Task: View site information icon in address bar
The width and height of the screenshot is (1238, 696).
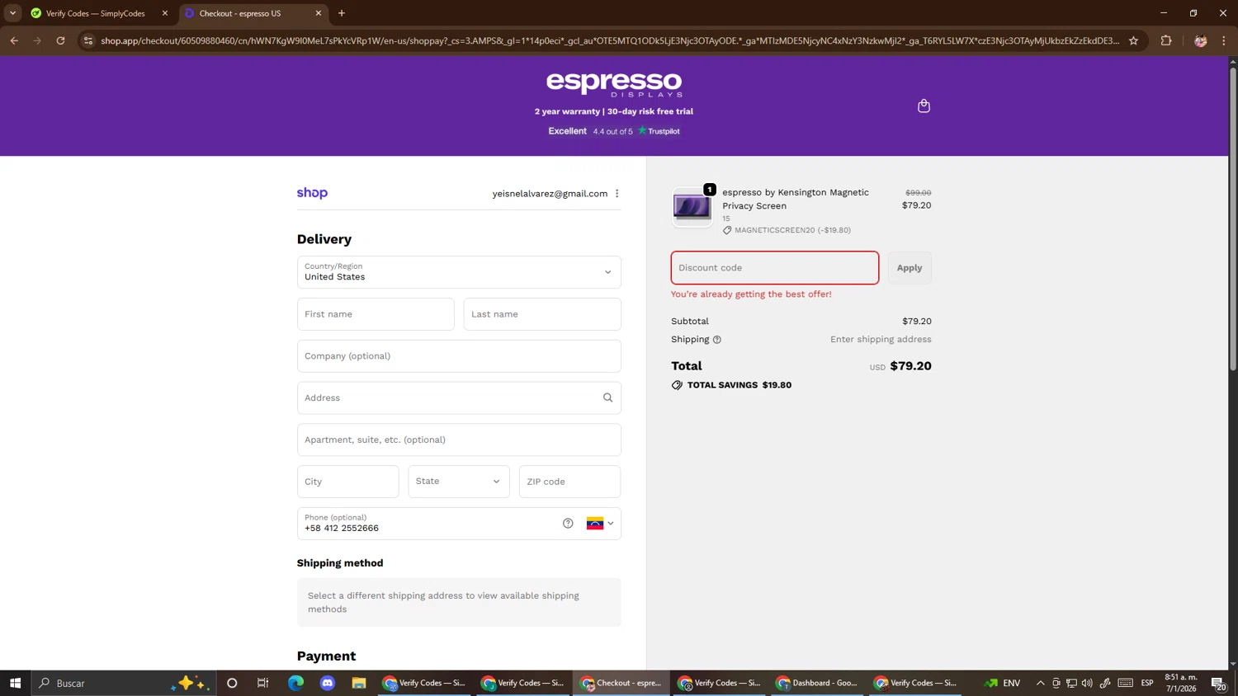Action: point(88,40)
